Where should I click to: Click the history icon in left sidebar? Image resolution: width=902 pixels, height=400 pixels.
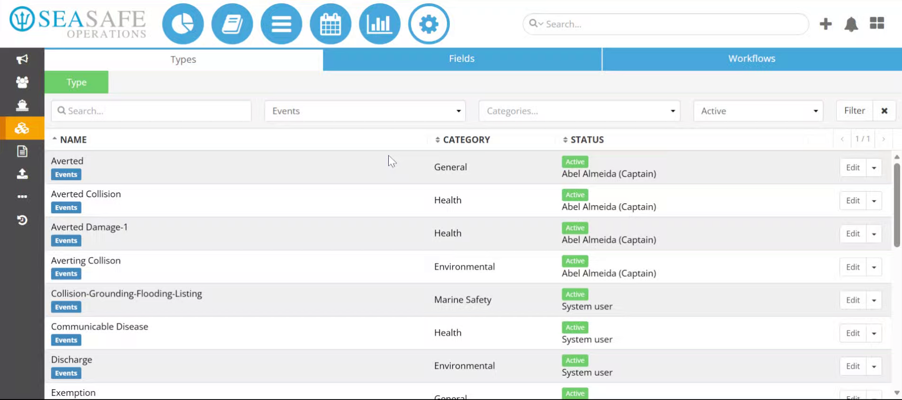22,220
